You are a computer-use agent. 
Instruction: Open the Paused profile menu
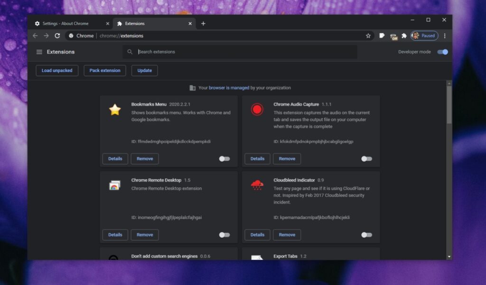click(x=424, y=36)
